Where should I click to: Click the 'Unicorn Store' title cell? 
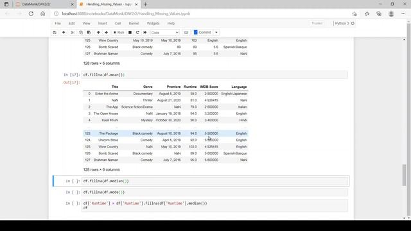click(109, 140)
